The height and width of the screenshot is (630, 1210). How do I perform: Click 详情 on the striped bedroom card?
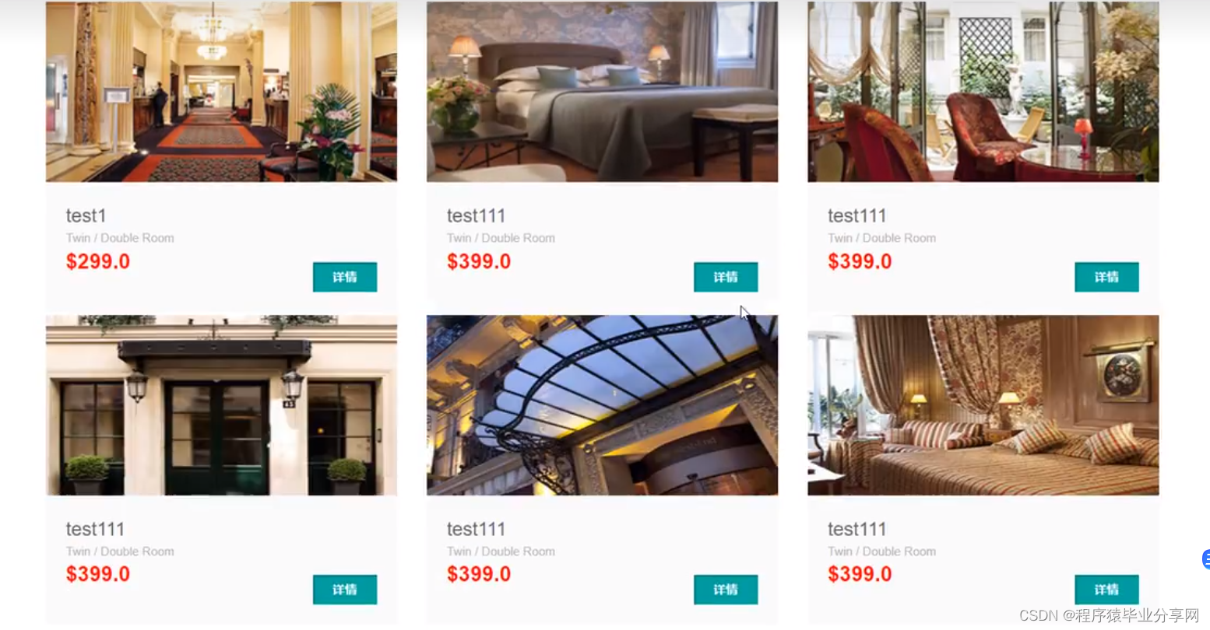tap(1106, 590)
